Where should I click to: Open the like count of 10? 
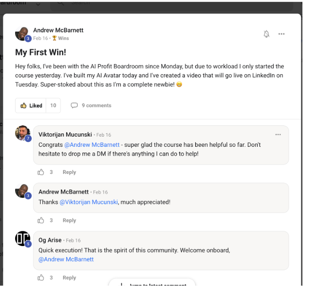53,105
